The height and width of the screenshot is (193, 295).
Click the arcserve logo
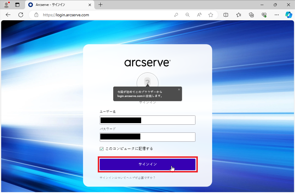(148, 63)
